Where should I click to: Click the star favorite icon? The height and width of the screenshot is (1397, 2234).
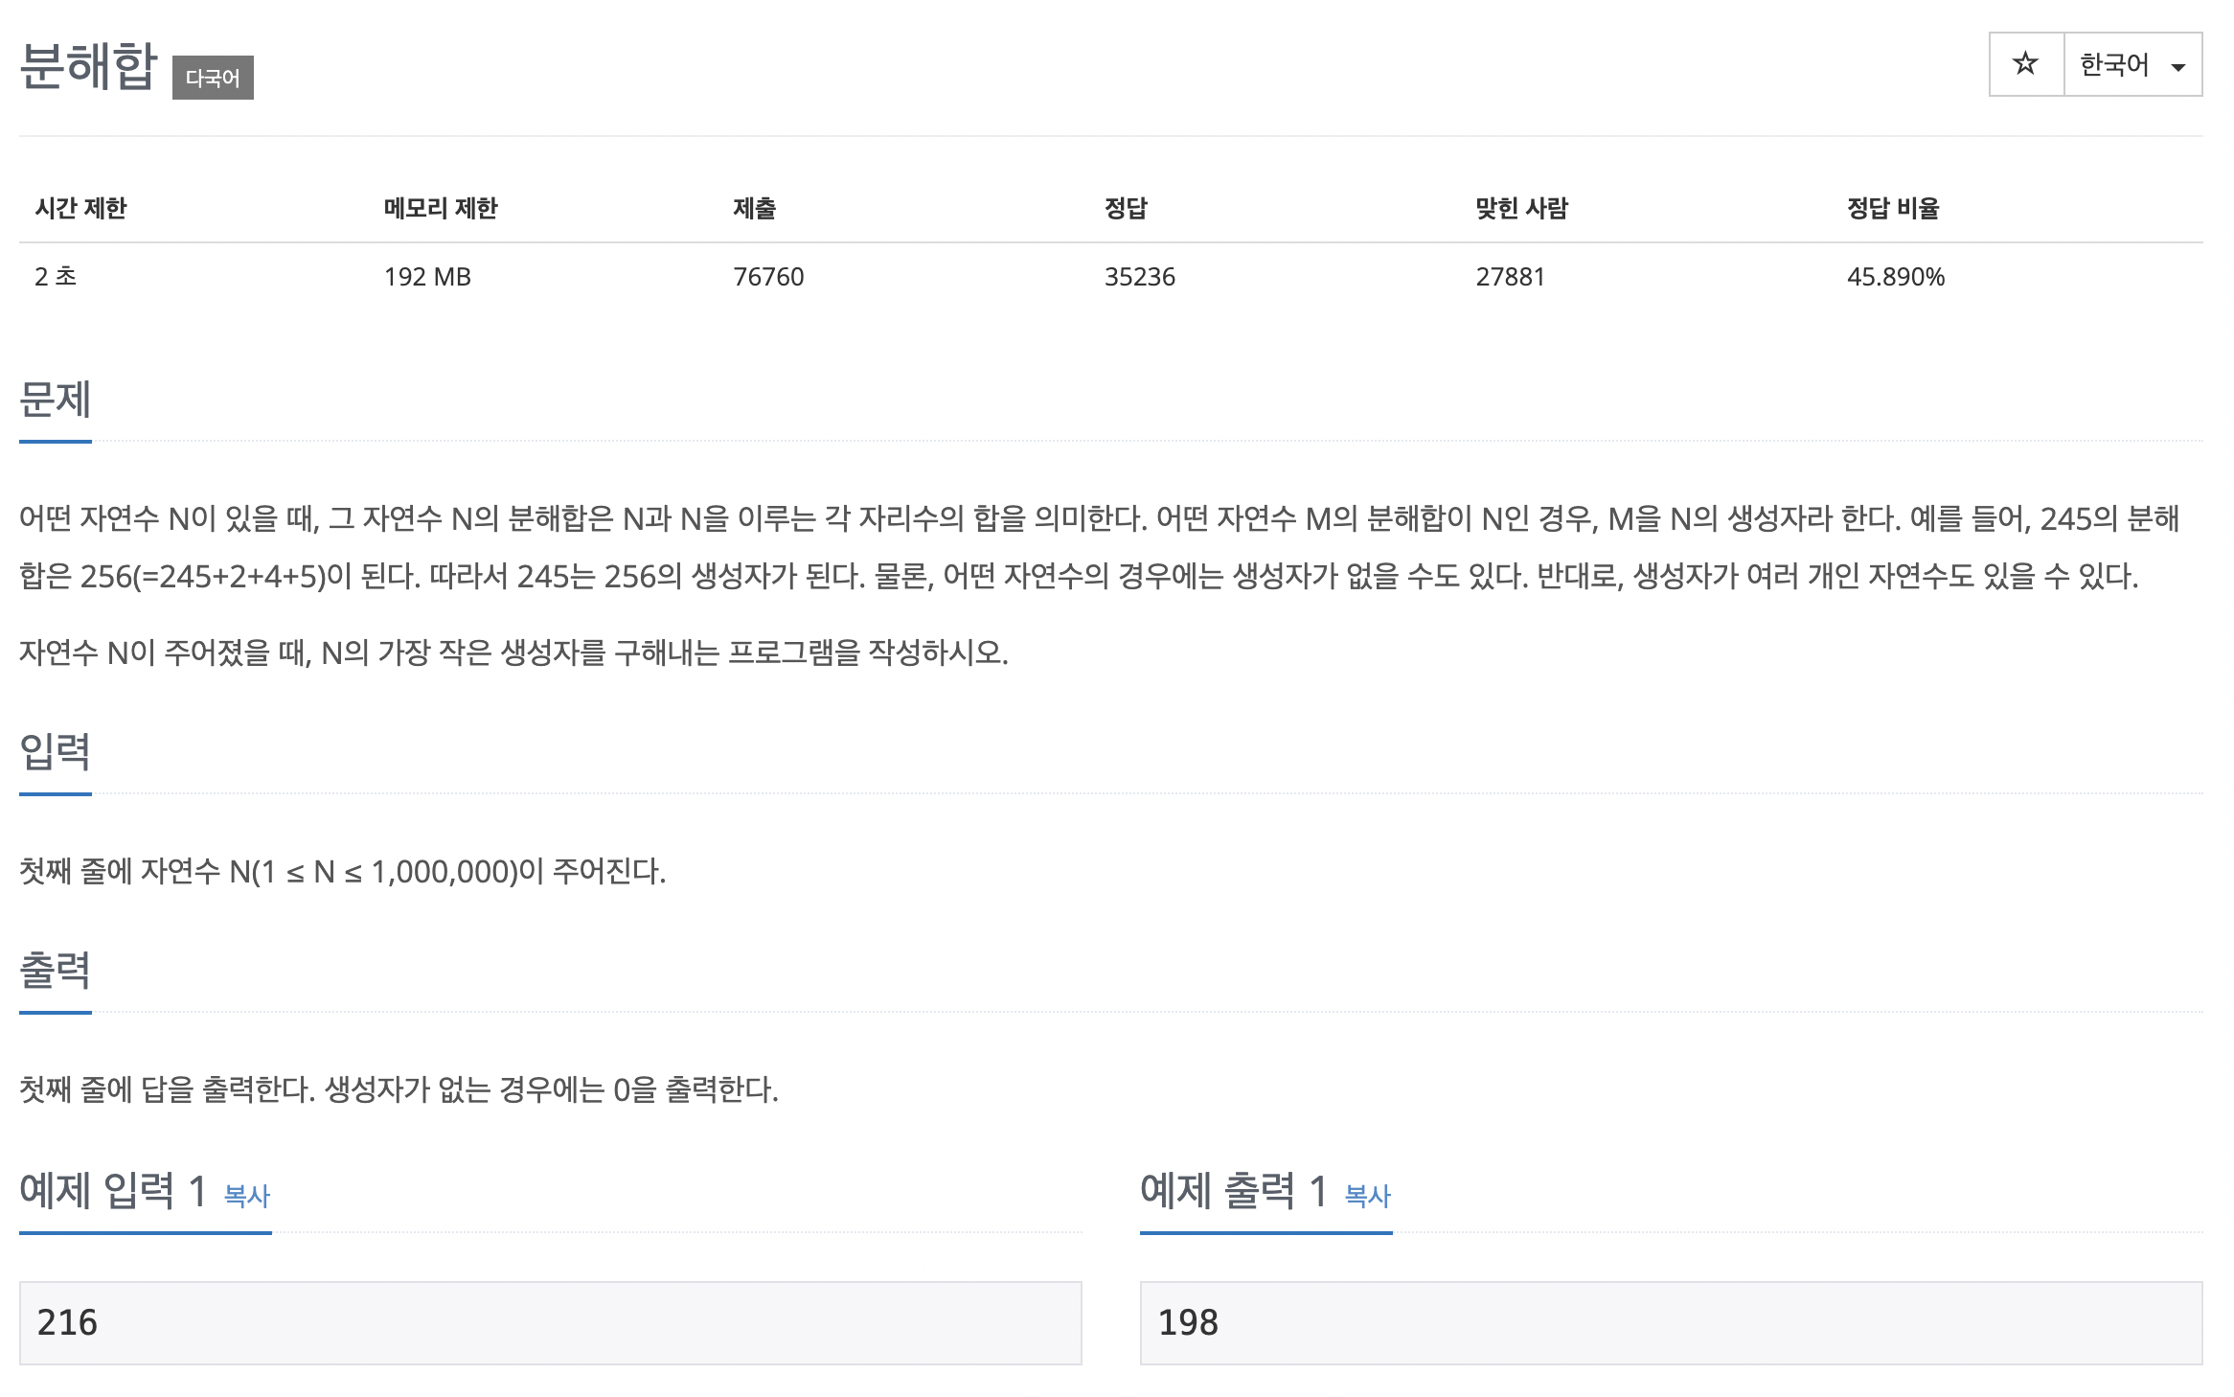point(2025,64)
